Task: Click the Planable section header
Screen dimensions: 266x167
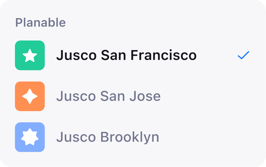Action: coord(41,22)
